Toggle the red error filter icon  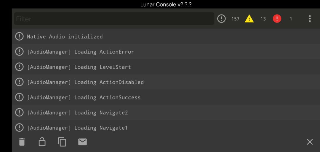point(277,19)
